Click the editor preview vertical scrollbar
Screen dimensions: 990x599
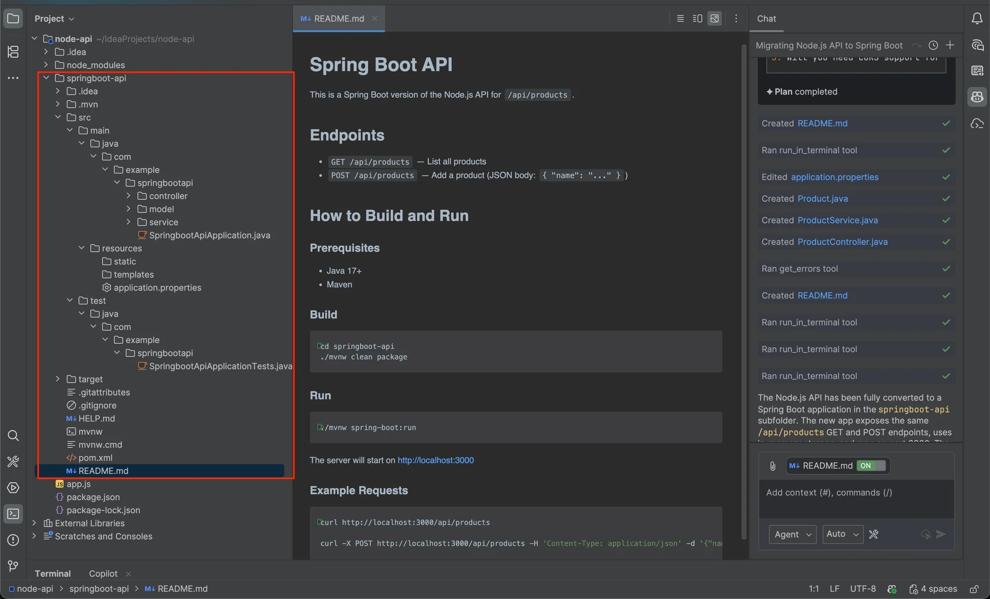(x=743, y=292)
